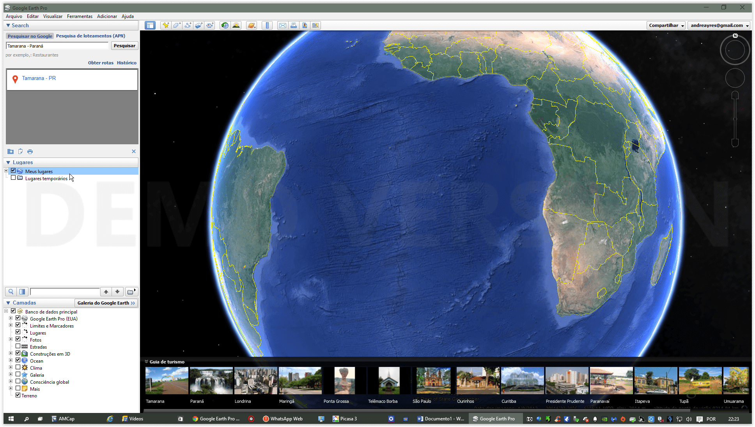Collapse the Camadas panel triangle

coord(8,303)
